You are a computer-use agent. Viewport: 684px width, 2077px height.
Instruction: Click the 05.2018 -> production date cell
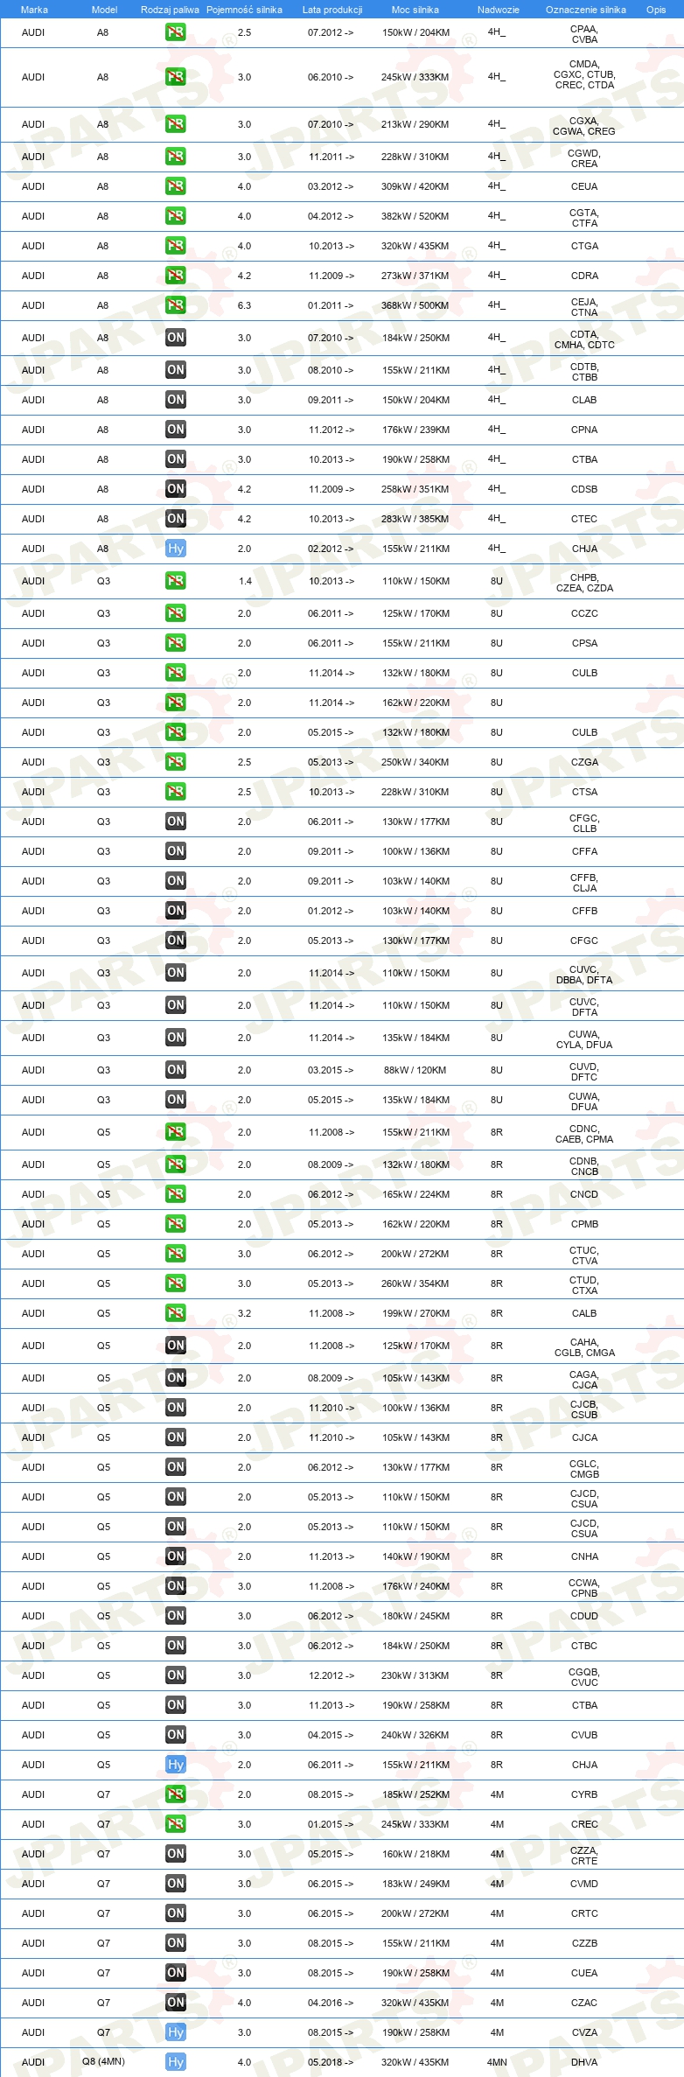(331, 2062)
